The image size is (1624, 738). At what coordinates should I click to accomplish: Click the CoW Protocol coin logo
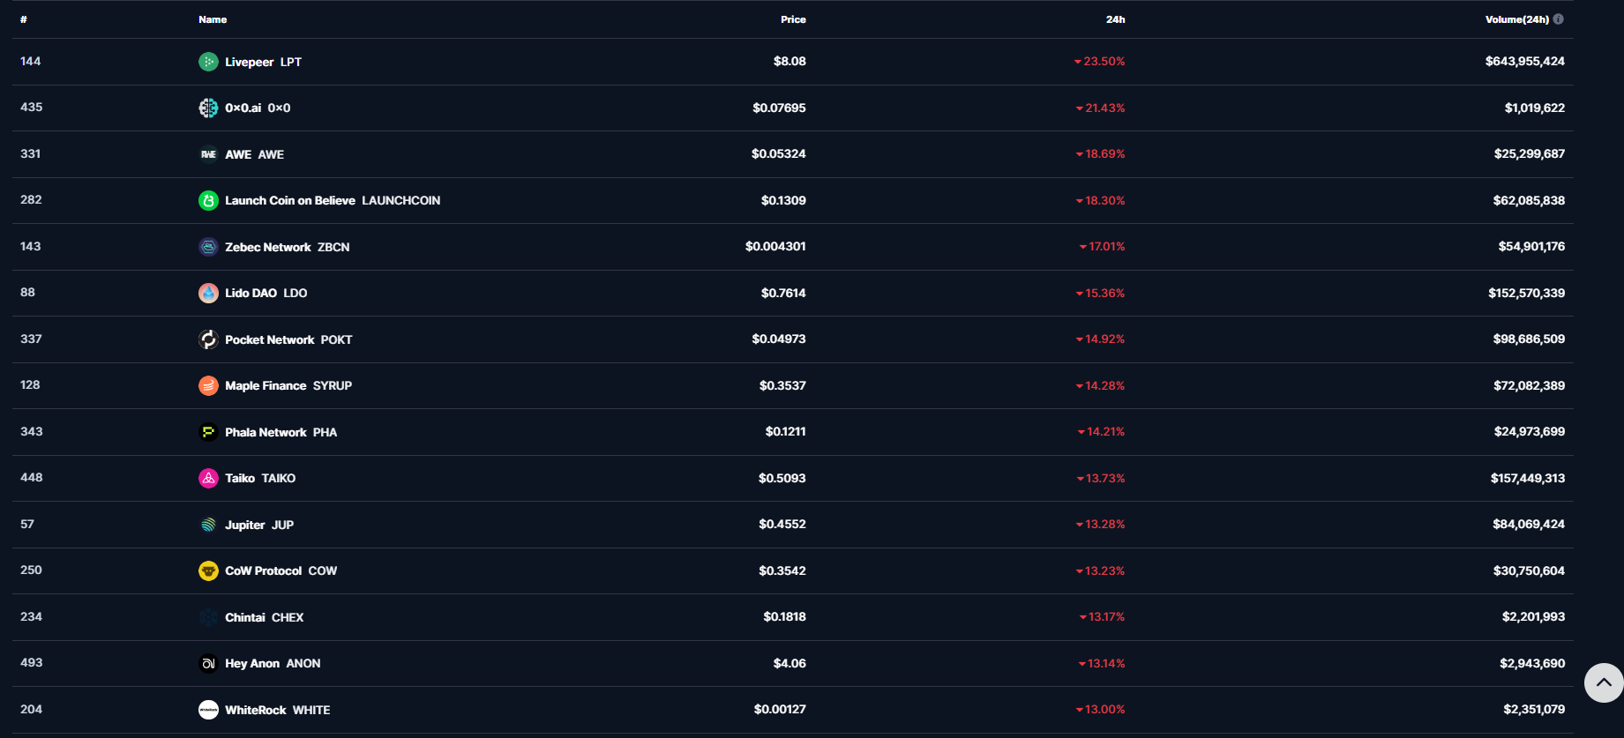click(x=208, y=570)
